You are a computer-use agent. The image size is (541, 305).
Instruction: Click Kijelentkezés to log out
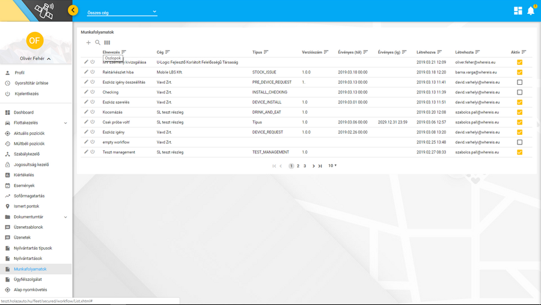[x=26, y=94]
